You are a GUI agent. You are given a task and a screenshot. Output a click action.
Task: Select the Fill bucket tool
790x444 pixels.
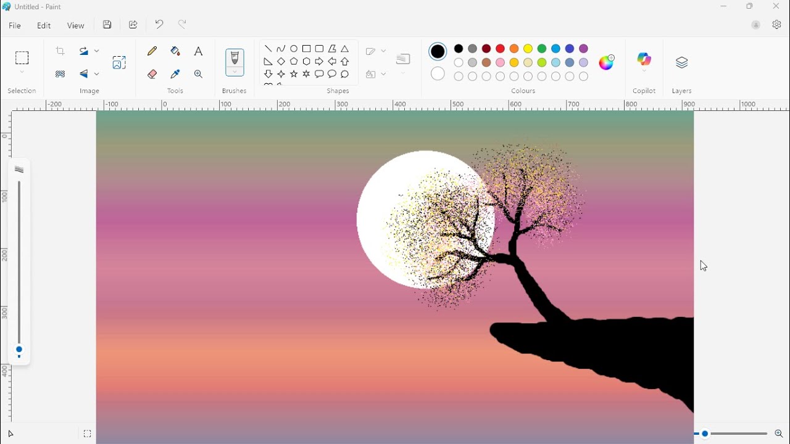(175, 51)
